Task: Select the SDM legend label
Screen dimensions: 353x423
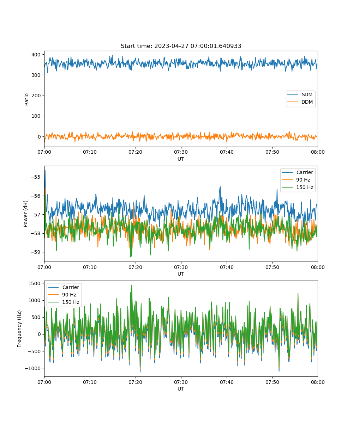Action: tap(307, 95)
